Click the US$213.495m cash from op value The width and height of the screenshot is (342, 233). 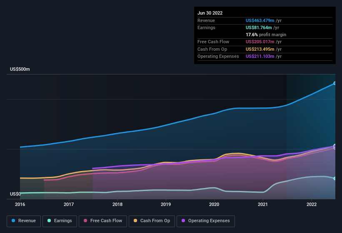pos(260,49)
